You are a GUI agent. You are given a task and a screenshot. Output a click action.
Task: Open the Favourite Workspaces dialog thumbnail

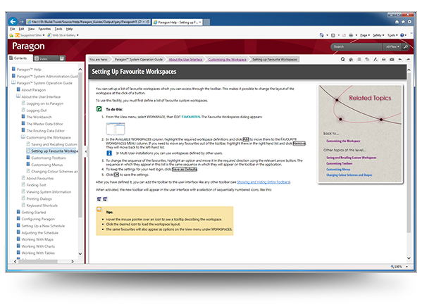pyautogui.click(x=116, y=129)
